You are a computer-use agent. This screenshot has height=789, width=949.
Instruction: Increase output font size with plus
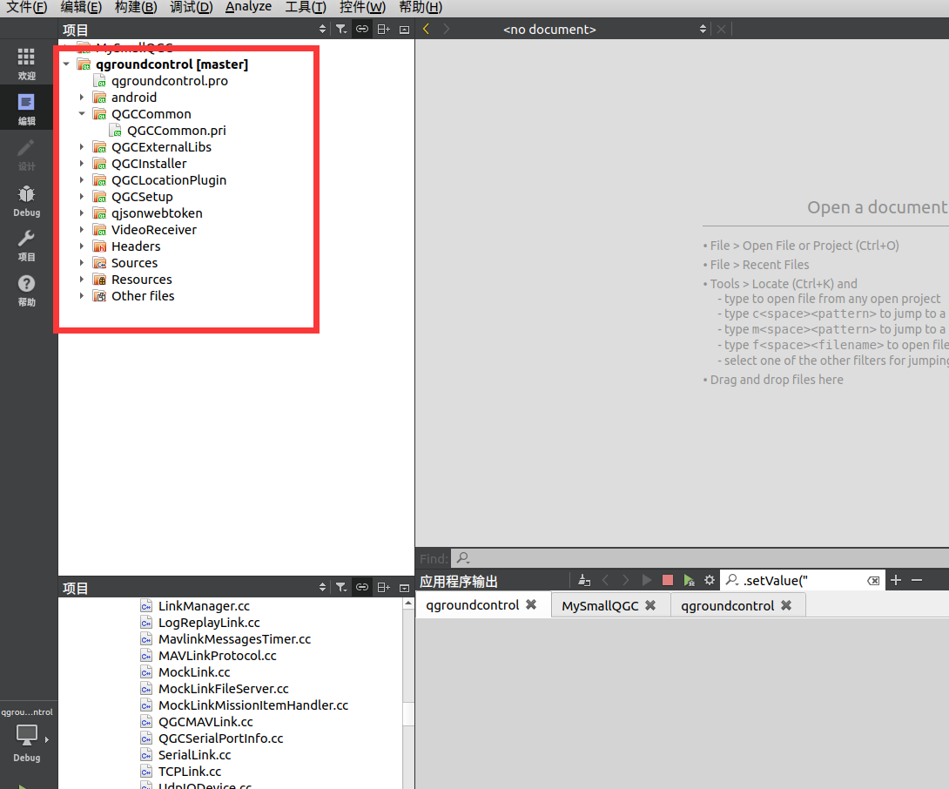[896, 580]
